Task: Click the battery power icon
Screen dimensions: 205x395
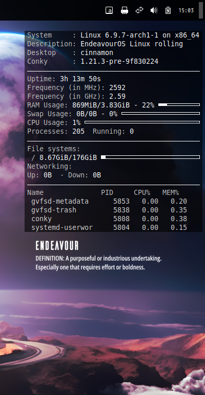Action: point(168,10)
